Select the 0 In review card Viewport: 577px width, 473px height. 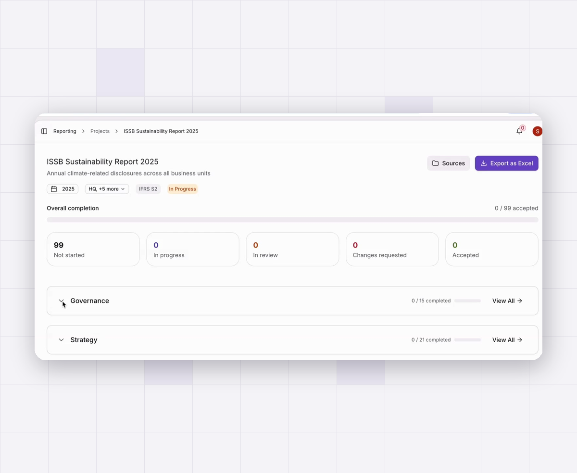coord(292,249)
